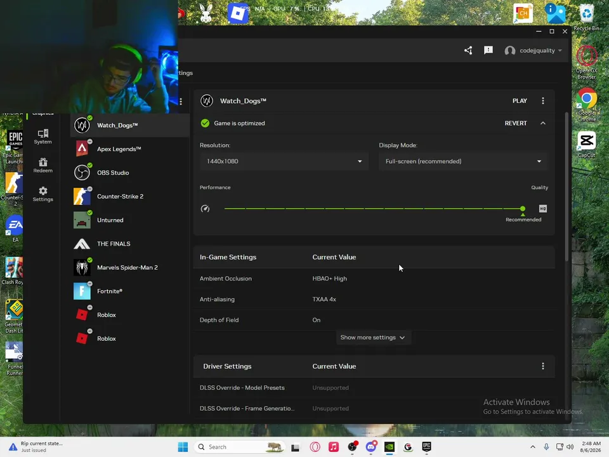The image size is (609, 457).
Task: Click the Fortnite game icon
Action: tap(82, 291)
